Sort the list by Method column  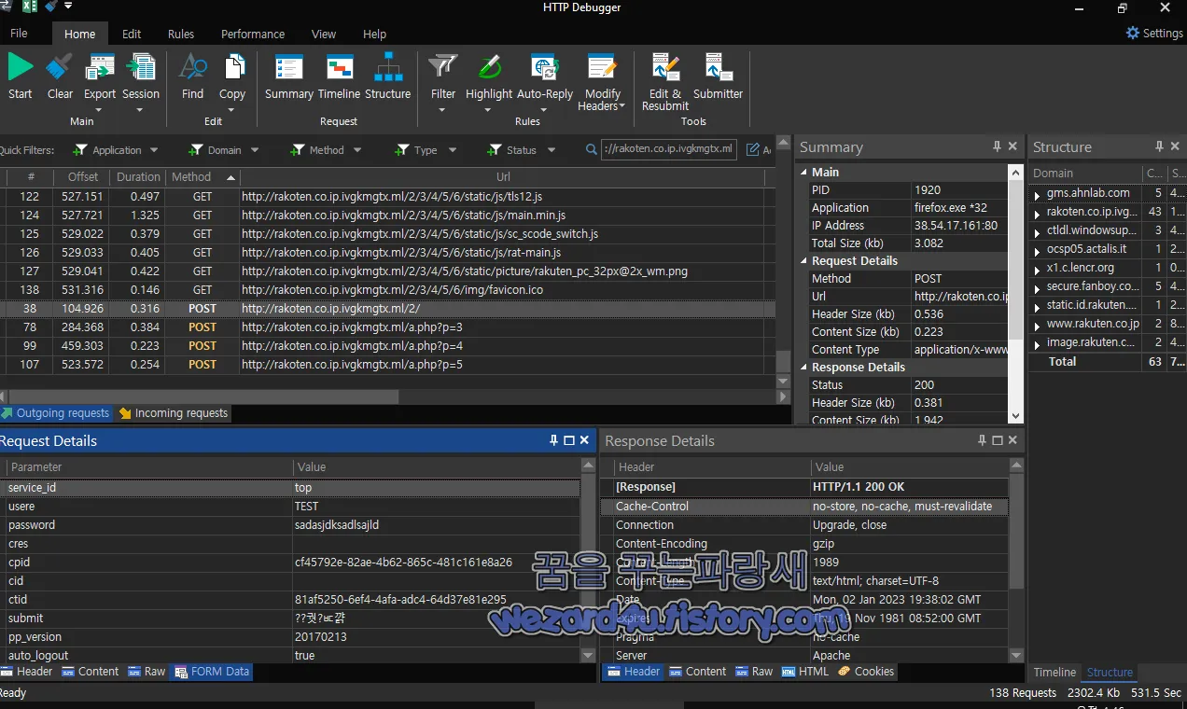click(x=202, y=177)
